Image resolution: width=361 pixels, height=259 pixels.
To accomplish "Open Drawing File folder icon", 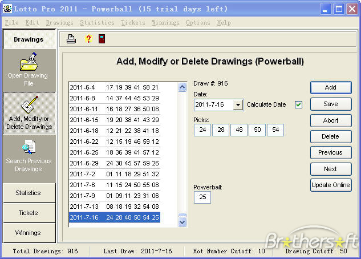I will [x=29, y=62].
